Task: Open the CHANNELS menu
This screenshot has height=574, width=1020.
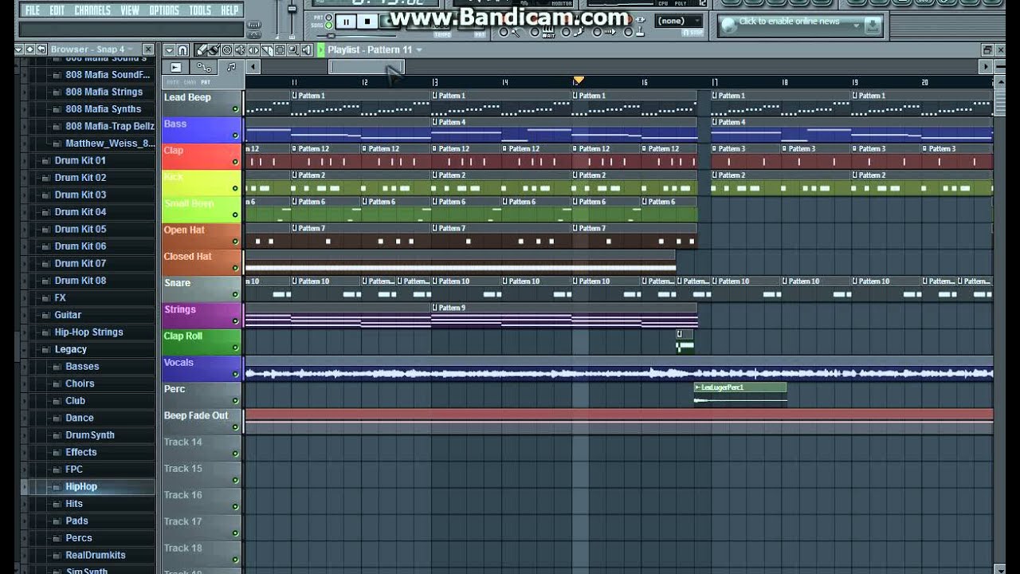Action: [x=92, y=10]
